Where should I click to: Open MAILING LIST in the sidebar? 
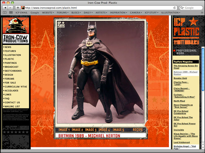click(12, 106)
